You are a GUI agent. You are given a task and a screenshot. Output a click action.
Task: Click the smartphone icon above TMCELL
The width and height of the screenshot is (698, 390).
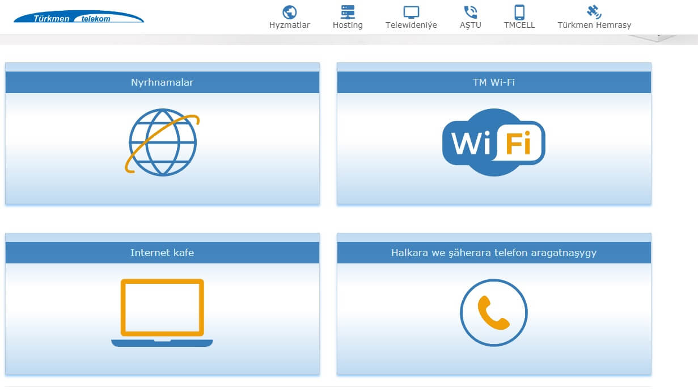(519, 12)
